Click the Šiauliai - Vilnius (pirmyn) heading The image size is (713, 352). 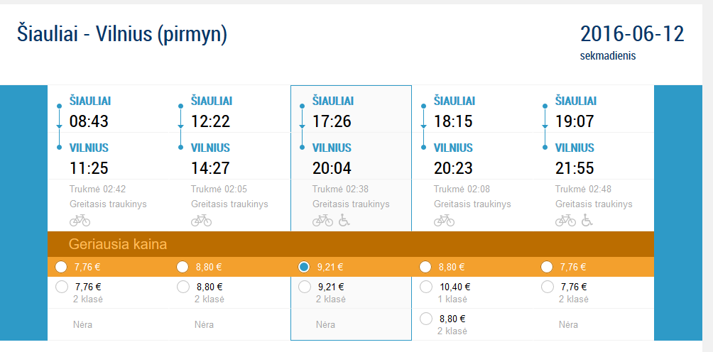(x=122, y=35)
